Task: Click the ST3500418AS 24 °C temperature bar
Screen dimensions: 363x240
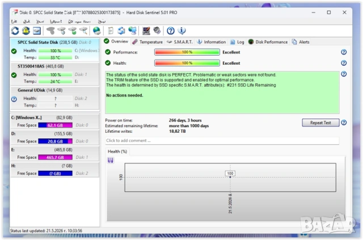Action: (56, 82)
